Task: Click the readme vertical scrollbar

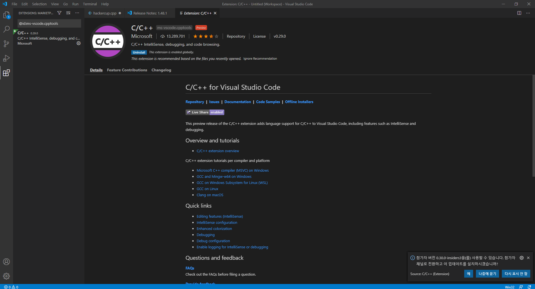Action: (x=533, y=126)
